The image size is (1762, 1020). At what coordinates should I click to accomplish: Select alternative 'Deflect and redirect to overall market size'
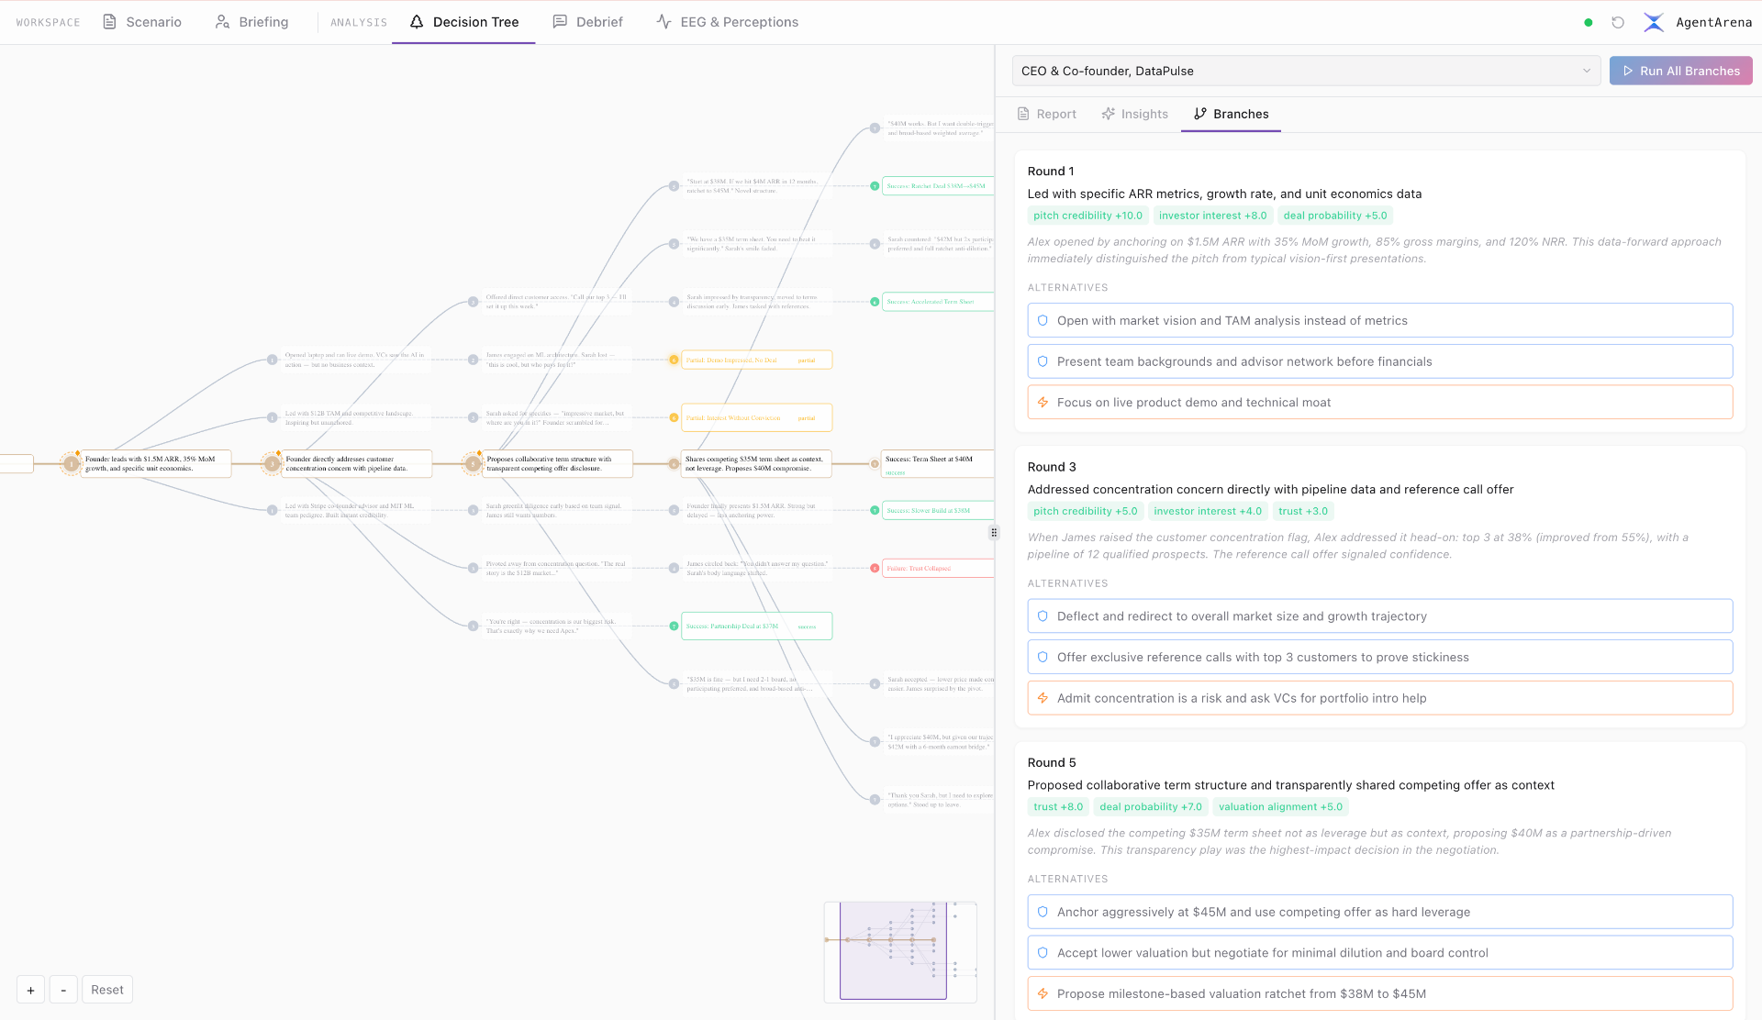1379,616
